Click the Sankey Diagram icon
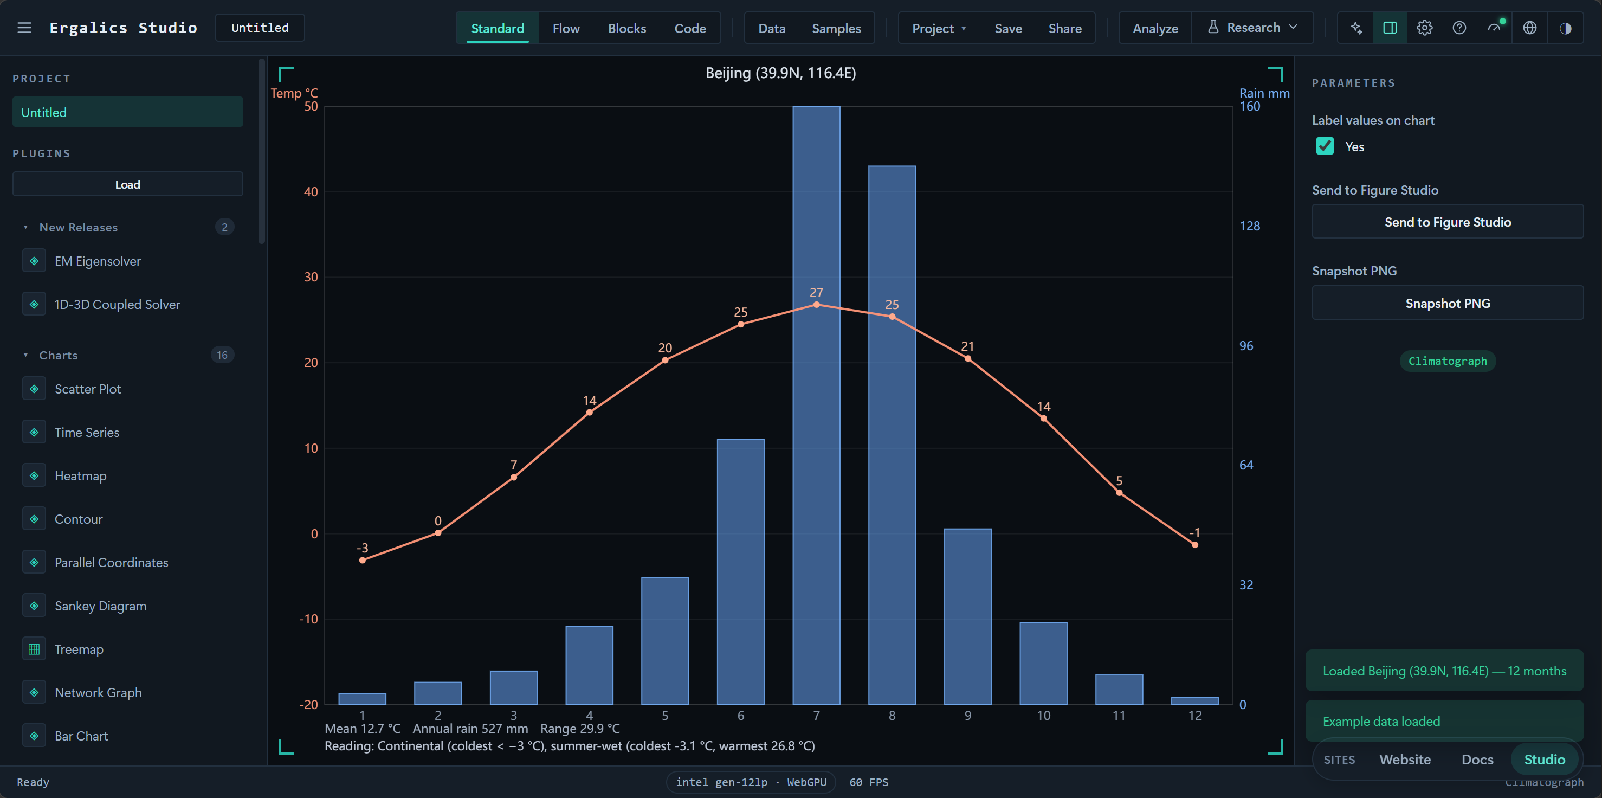1602x798 pixels. point(34,606)
